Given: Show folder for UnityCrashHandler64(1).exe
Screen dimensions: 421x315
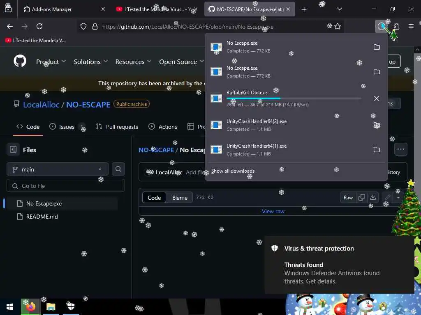Looking at the screenshot, I should [377, 149].
